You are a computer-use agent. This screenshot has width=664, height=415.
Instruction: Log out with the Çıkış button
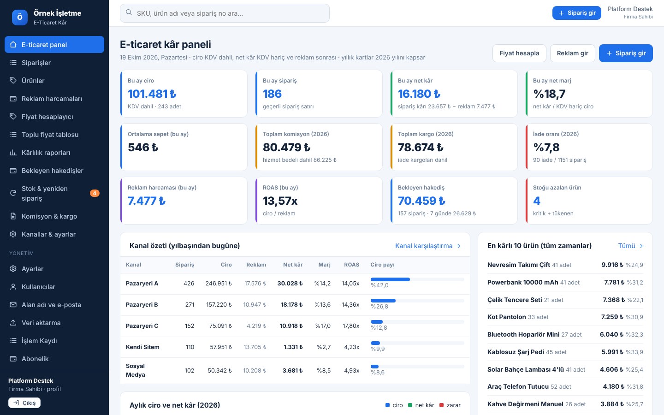[x=24, y=403]
